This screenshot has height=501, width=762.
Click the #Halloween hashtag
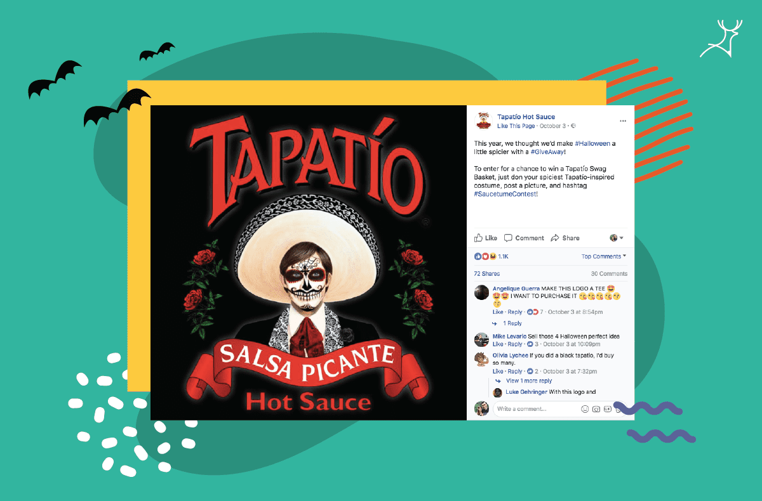[592, 144]
